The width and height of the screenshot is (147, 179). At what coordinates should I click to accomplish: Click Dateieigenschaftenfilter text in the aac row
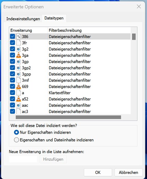[70, 105]
